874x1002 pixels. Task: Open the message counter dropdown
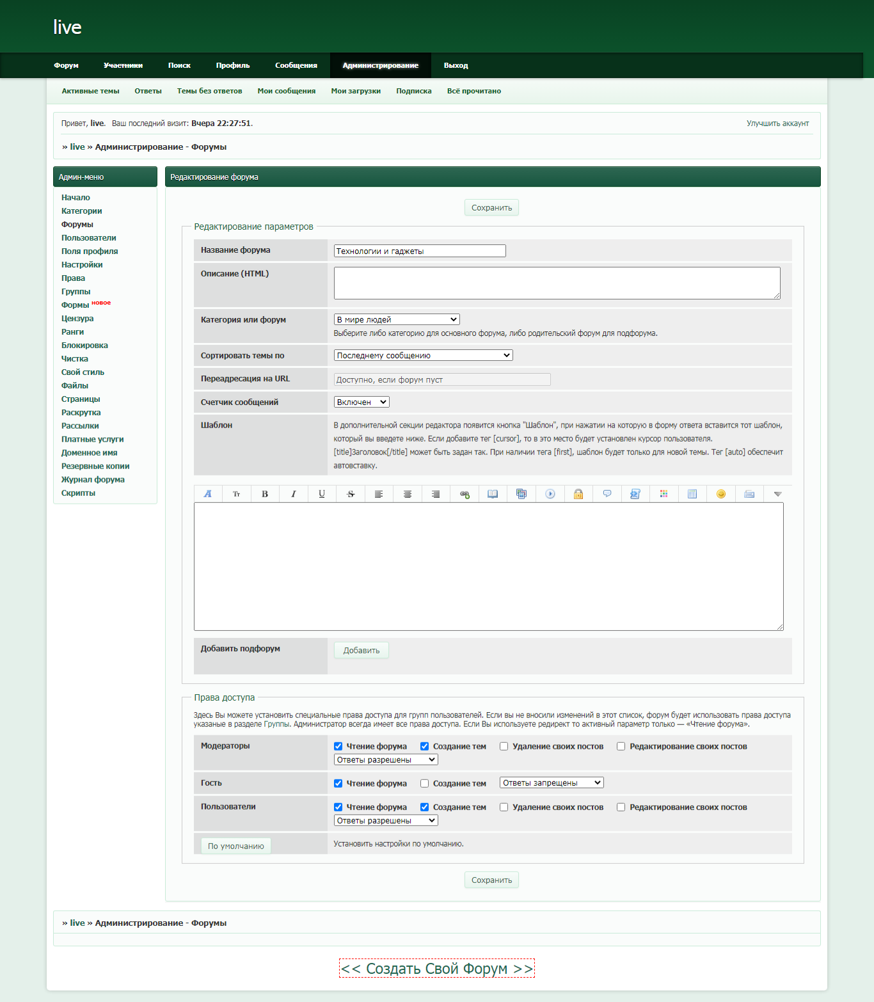click(362, 402)
